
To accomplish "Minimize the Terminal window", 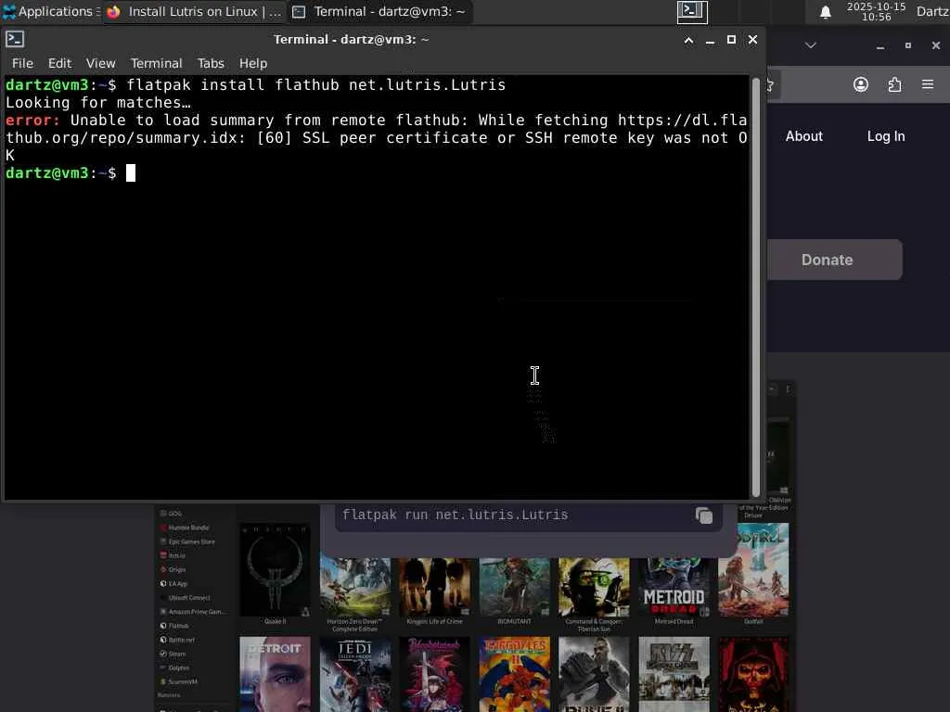I will point(710,40).
